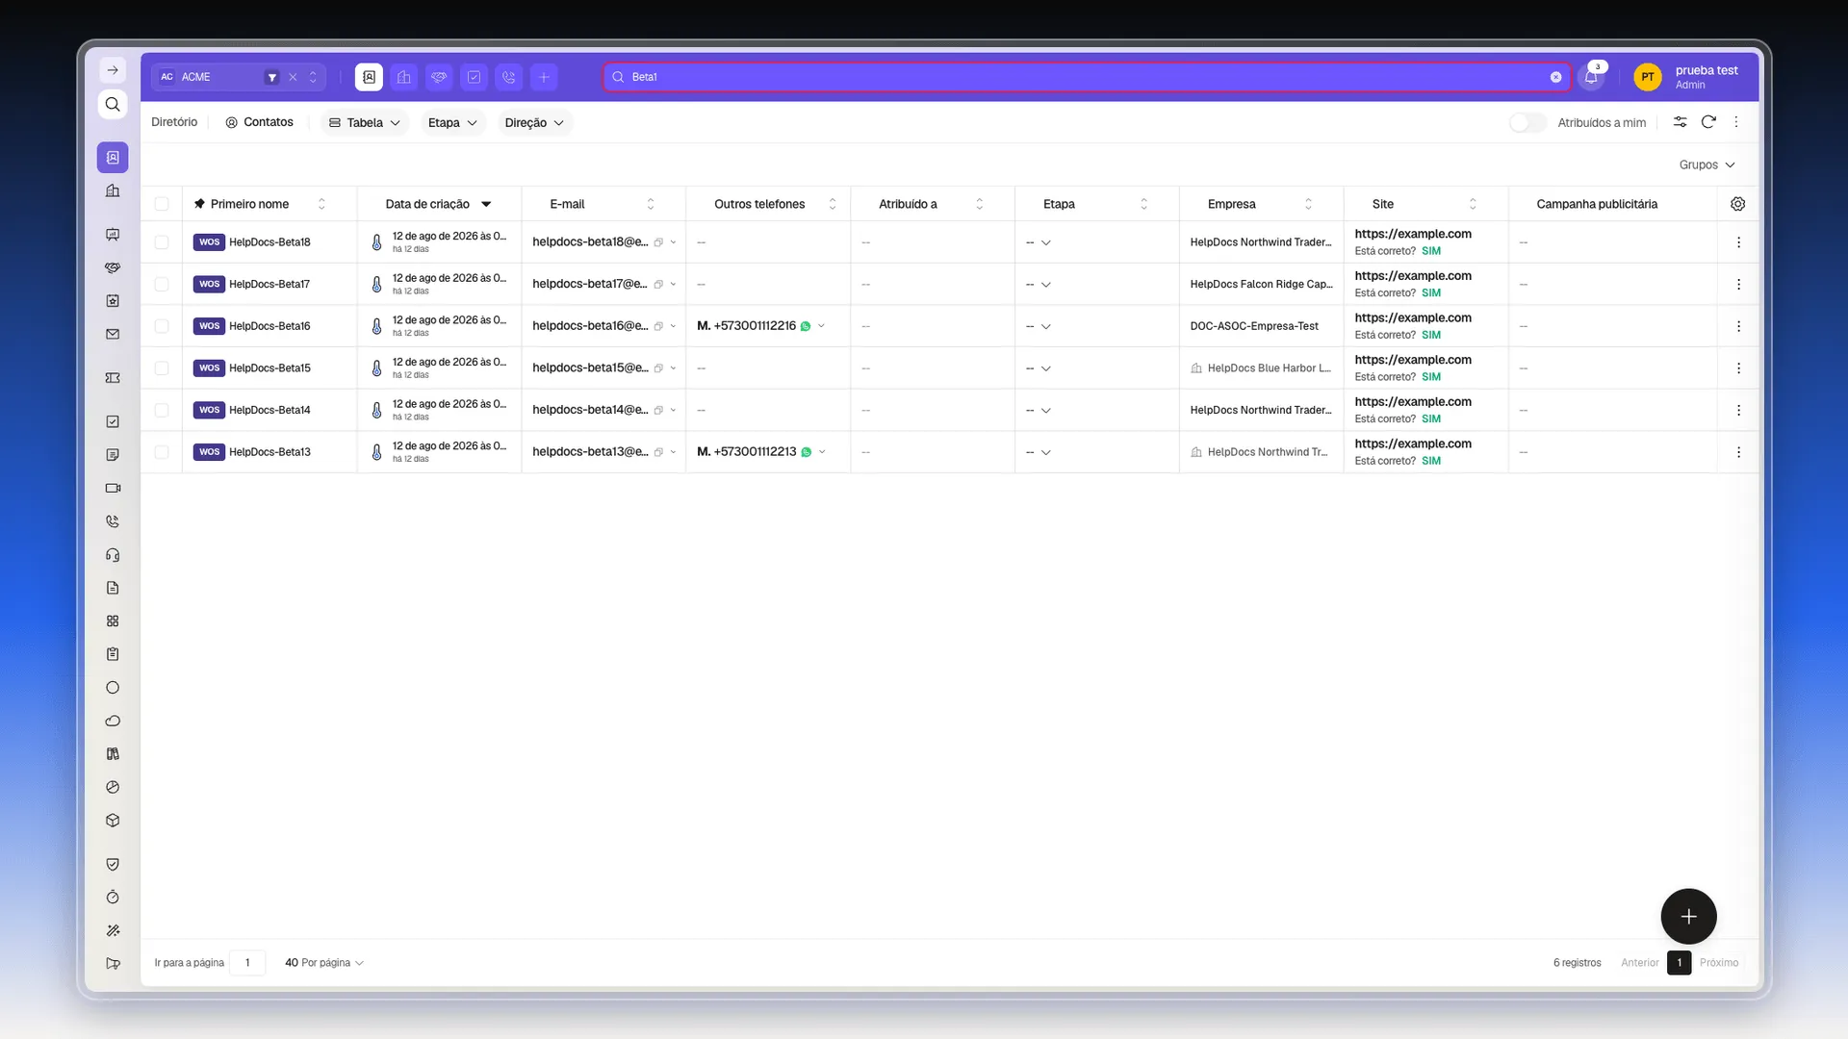
Task: Select the HelpDocs-Beta15 row checkbox
Action: [162, 368]
